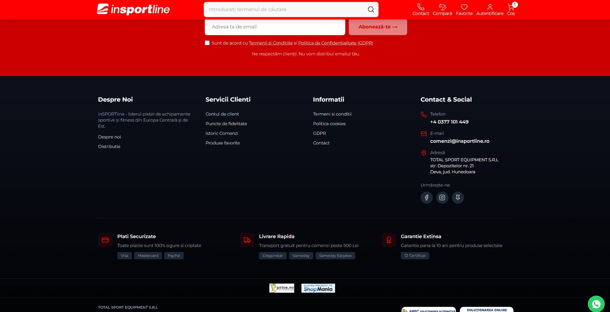Image resolution: width=610 pixels, height=312 pixels.
Task: Click the PayPal payment tag
Action: pos(174,256)
